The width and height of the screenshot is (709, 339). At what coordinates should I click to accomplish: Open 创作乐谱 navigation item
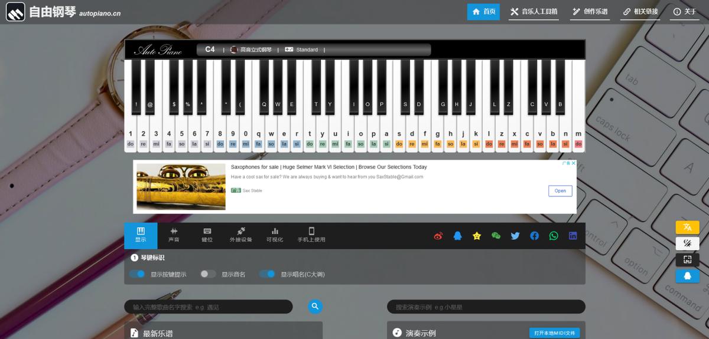pyautogui.click(x=590, y=11)
